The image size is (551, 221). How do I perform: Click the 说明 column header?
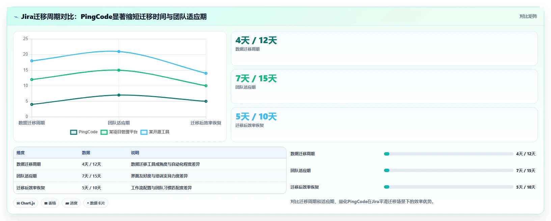[135, 153]
